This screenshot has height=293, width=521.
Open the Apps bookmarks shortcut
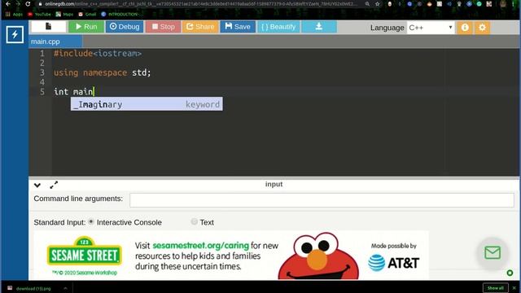click(x=15, y=15)
